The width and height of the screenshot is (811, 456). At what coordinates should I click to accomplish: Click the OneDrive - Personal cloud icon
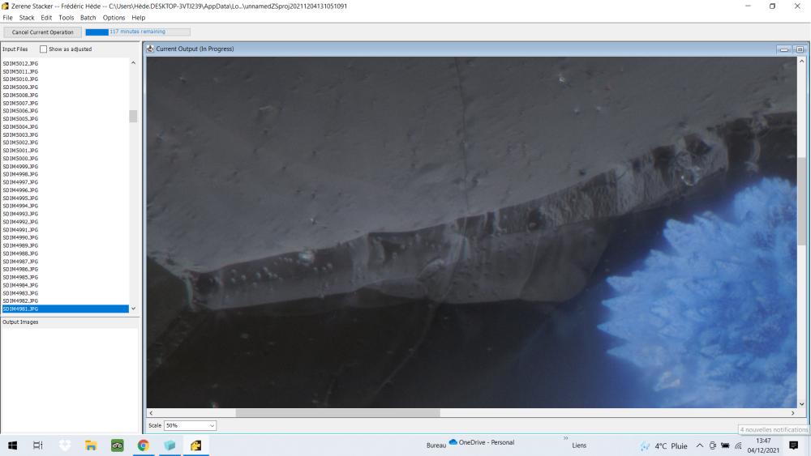453,442
